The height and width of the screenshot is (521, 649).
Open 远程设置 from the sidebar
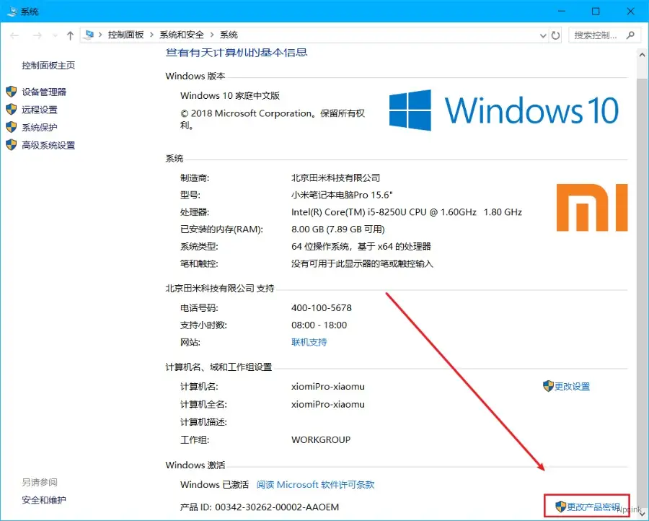[40, 110]
